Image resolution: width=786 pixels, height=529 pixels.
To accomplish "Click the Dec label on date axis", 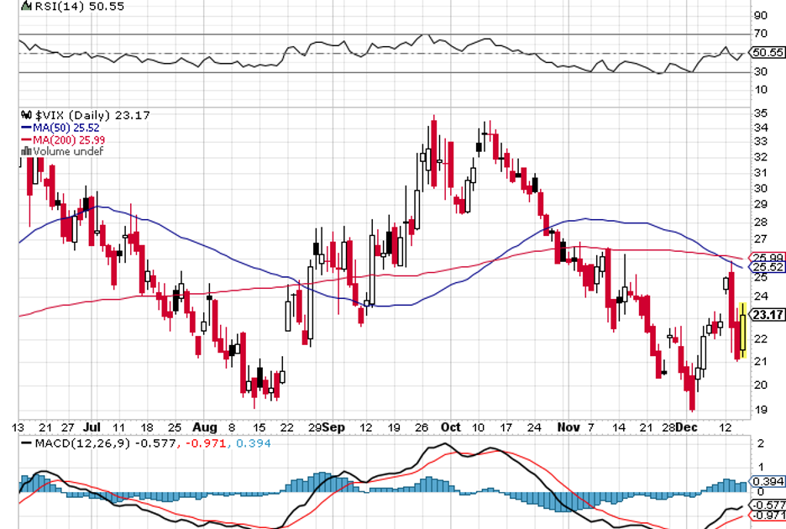I will pos(689,427).
